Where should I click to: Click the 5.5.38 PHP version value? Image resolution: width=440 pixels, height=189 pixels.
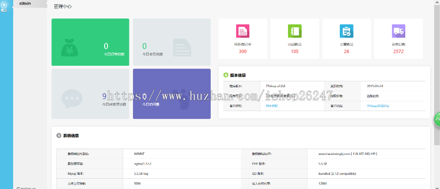323,164
